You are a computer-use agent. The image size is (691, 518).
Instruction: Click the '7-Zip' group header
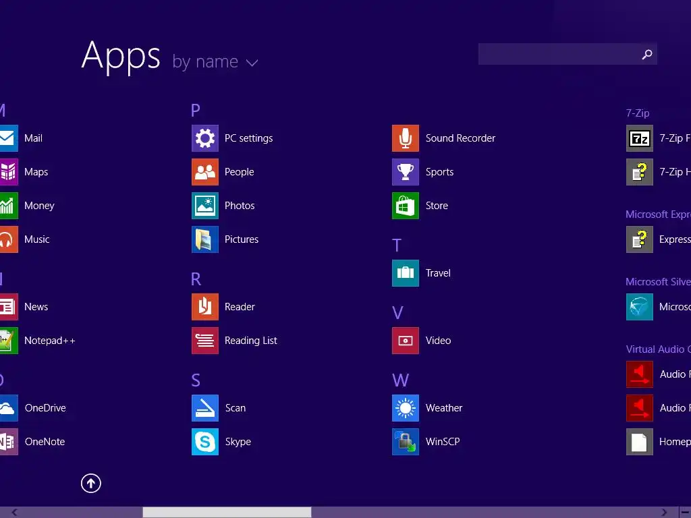point(638,113)
